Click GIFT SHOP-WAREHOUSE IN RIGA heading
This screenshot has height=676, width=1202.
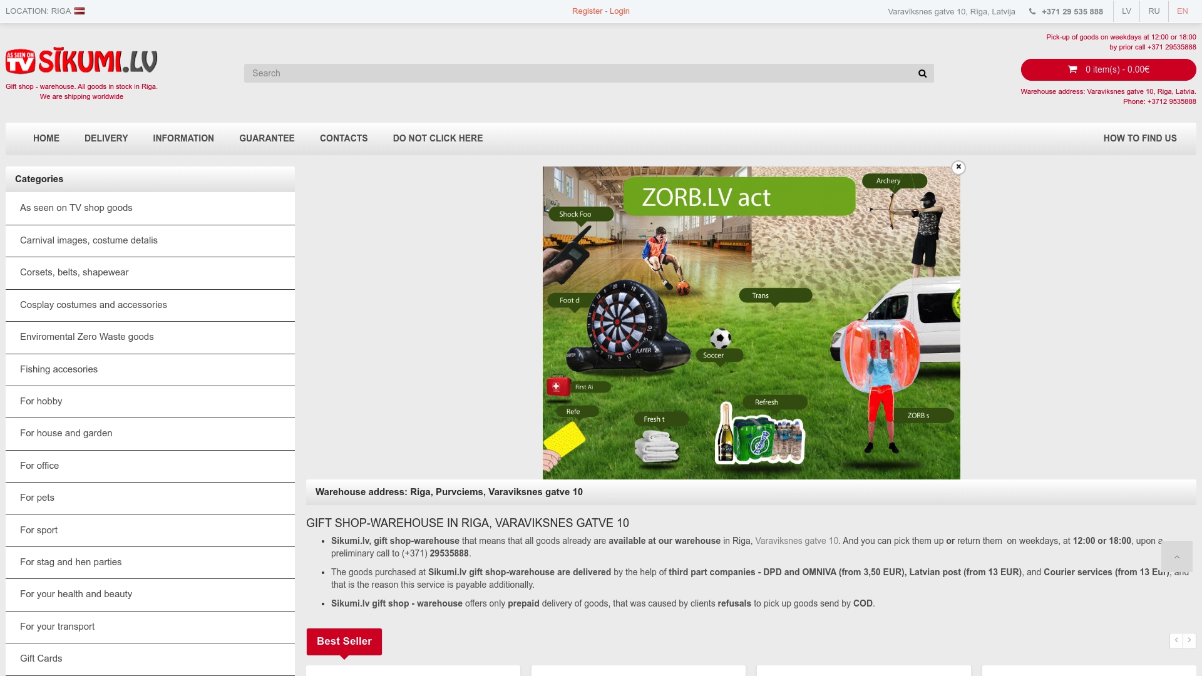point(468,523)
